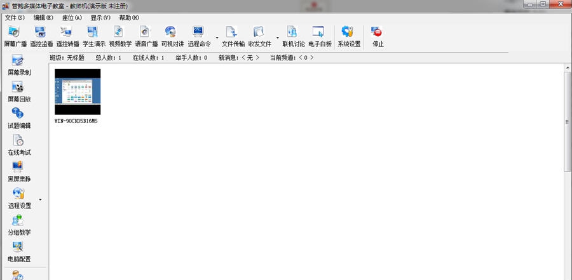Click the application title bar icon
This screenshot has height=280, width=572.
click(x=6, y=6)
